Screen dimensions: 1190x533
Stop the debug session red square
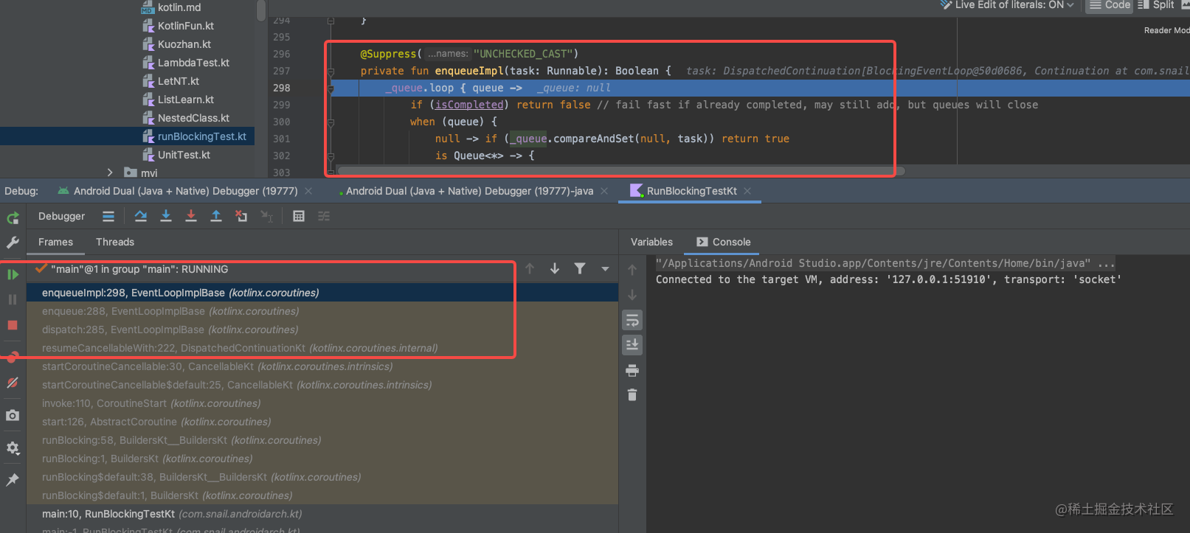tap(13, 325)
